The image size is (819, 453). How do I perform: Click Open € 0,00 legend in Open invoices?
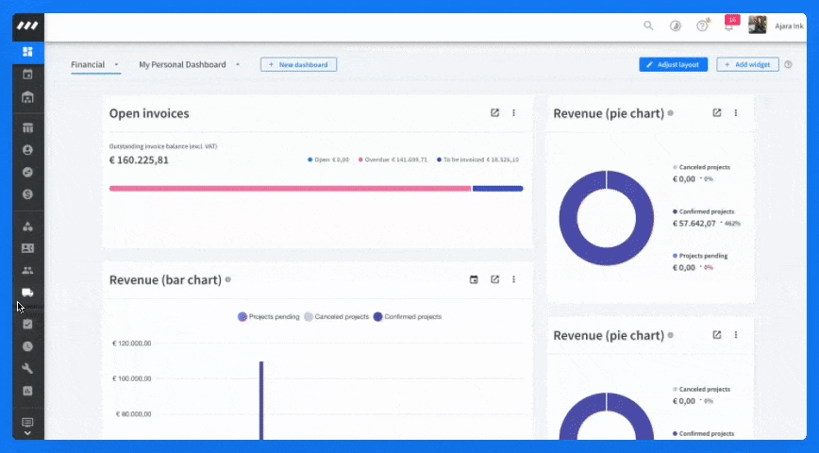point(328,159)
